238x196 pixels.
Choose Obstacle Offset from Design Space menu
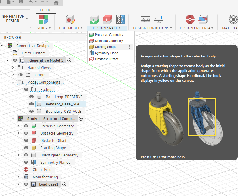tap(111, 59)
